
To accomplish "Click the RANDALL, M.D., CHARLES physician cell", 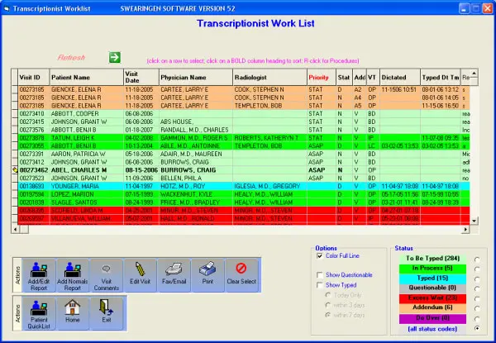I will 194,130.
